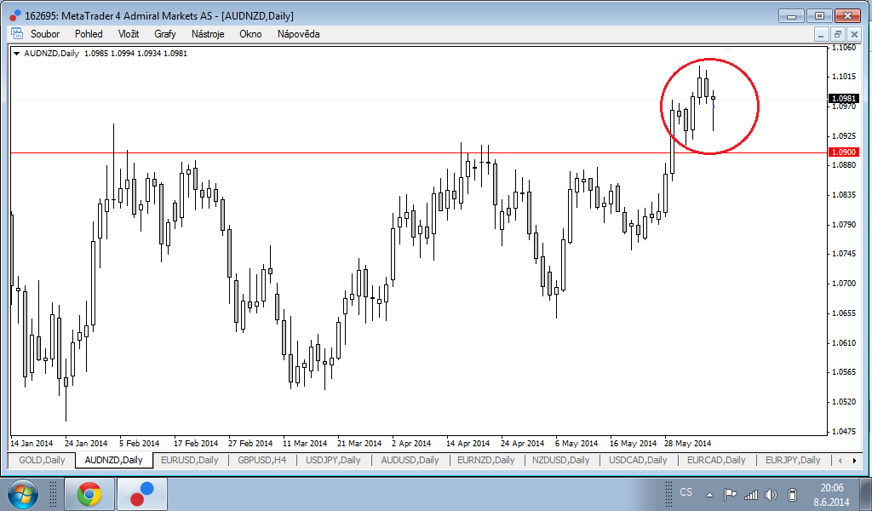
Task: Click the 28 May 2014 date label
Action: pos(688,443)
